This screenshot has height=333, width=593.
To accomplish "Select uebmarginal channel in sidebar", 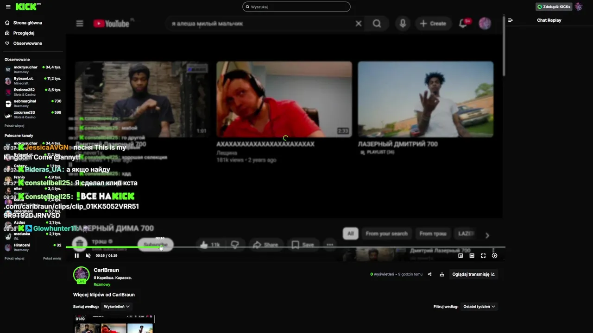I will [x=32, y=103].
